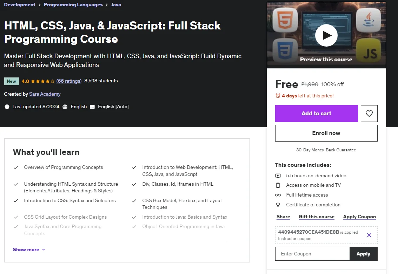Click the CSS3 logo in preview
Screen dimensions: 398x274
tap(285, 51)
